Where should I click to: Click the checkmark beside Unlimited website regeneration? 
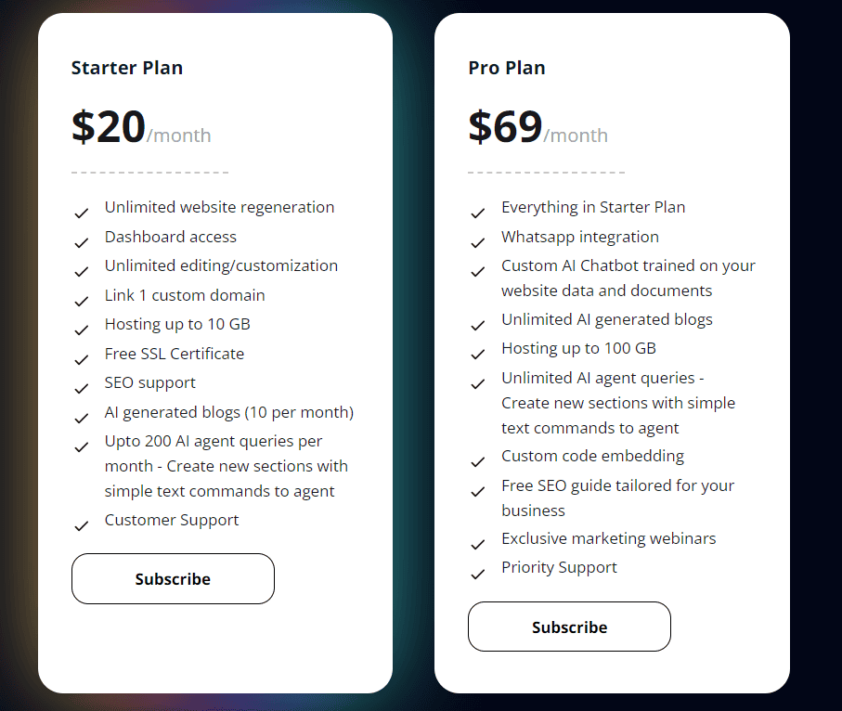click(82, 212)
